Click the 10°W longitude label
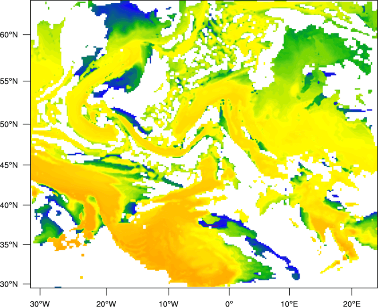Screen dimensions: 378x307 point(169,304)
